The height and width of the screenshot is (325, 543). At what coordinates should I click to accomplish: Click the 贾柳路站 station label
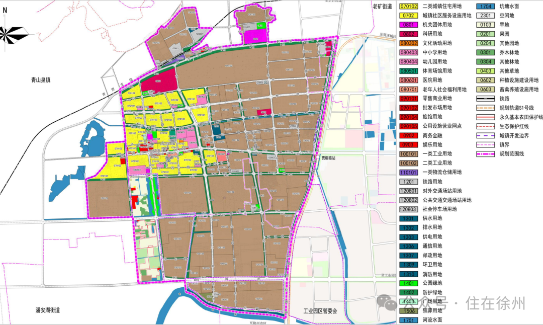(328, 158)
